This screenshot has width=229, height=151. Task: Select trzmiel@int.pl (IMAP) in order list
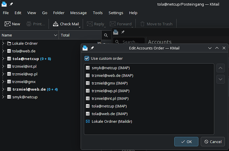(149, 99)
